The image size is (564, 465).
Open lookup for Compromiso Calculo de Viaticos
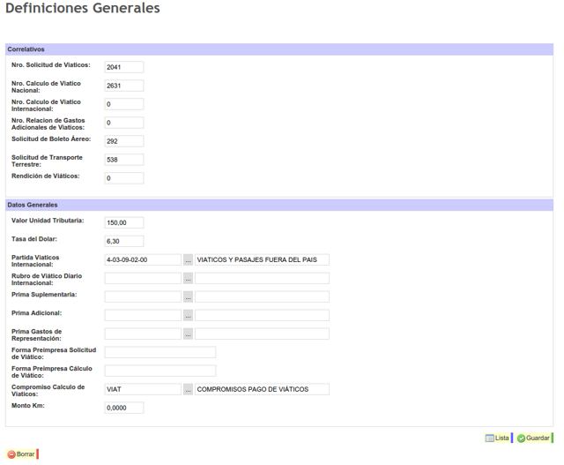pos(188,389)
